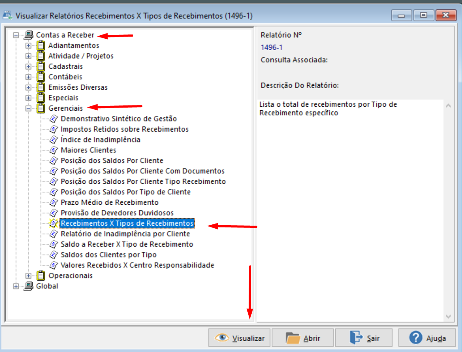This screenshot has height=352, width=462.
Task: Click the Relatório de Inadimplência por Cliente icon
Action: [54, 234]
